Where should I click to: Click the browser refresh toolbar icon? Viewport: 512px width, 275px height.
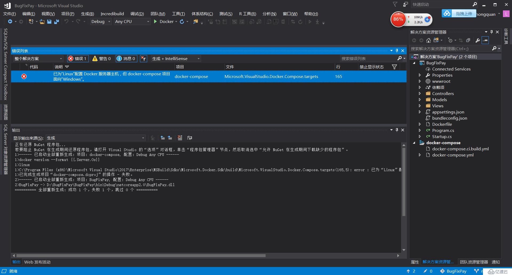click(x=182, y=22)
